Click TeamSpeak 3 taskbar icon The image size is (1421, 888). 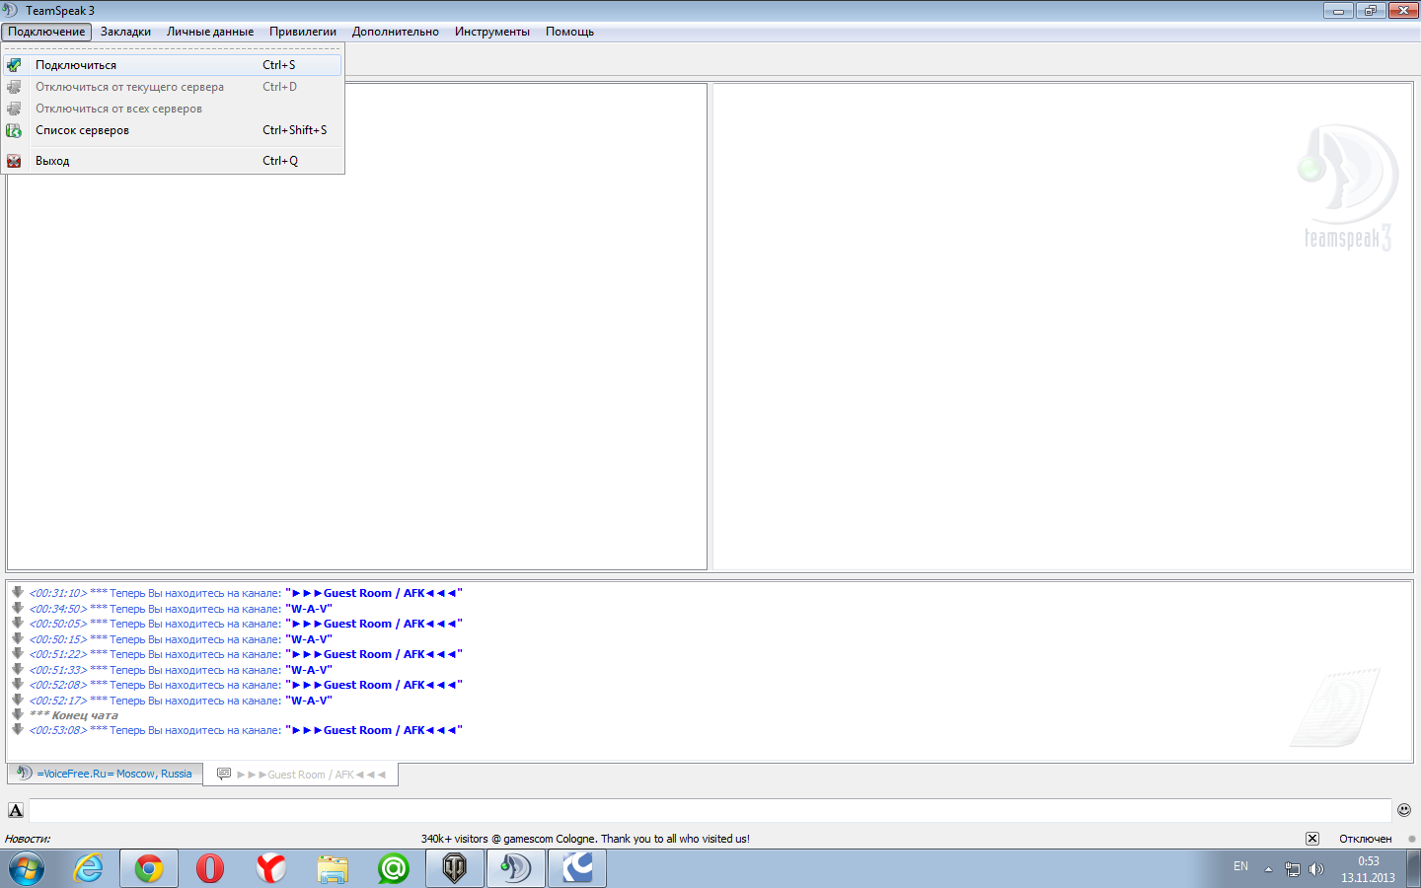coord(516,869)
